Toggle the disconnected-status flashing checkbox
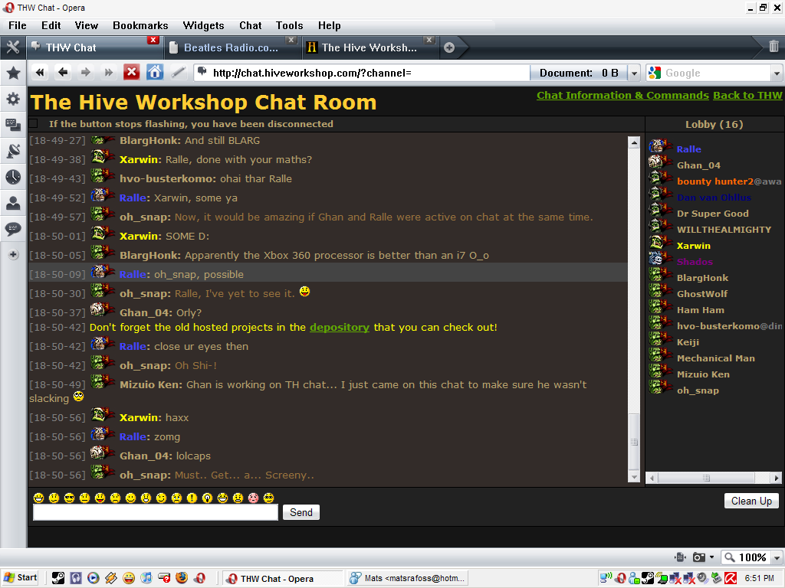Image resolution: width=785 pixels, height=588 pixels. pos(34,123)
